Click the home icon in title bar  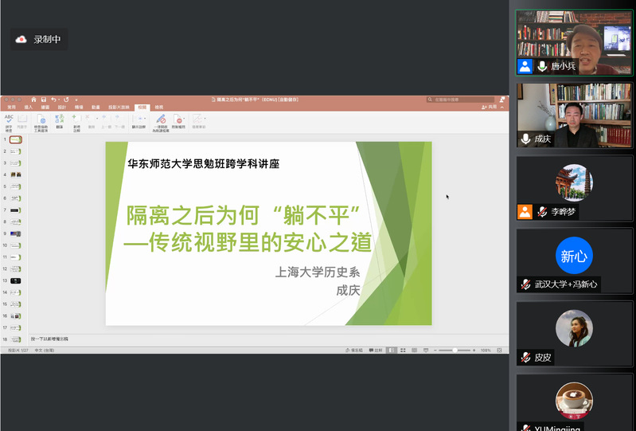pyautogui.click(x=33, y=100)
